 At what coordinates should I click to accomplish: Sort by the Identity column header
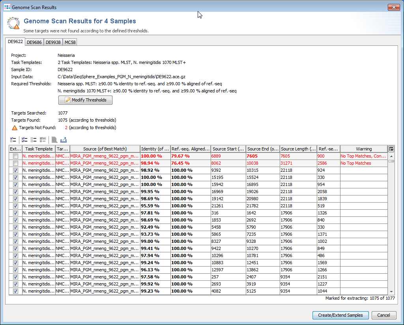point(155,149)
